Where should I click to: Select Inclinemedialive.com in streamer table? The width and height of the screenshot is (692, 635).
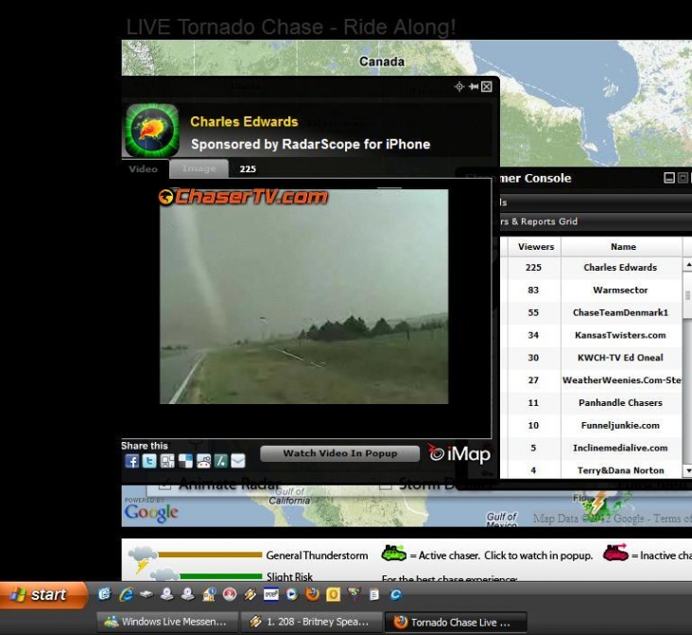pos(594,448)
